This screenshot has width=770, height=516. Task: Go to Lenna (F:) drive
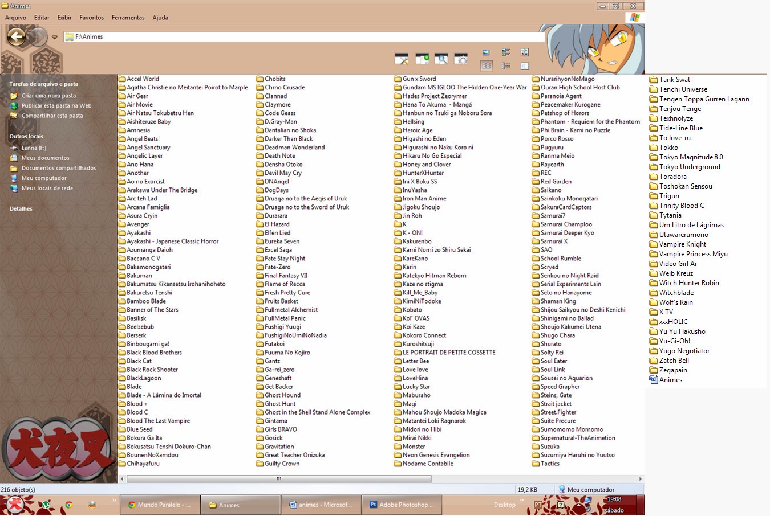(x=34, y=148)
